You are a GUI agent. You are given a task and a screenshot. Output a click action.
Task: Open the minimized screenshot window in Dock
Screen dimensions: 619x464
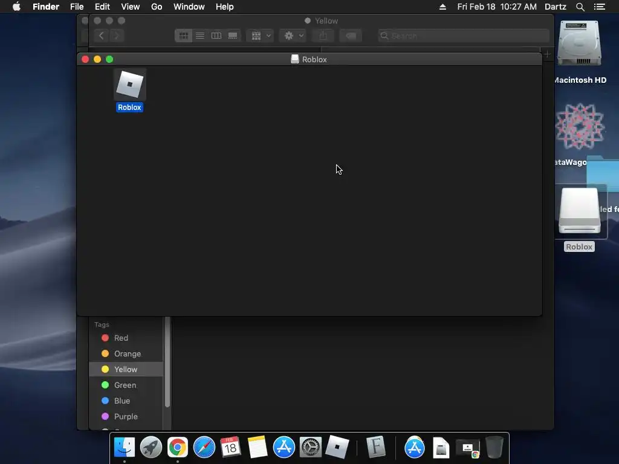pos(468,448)
